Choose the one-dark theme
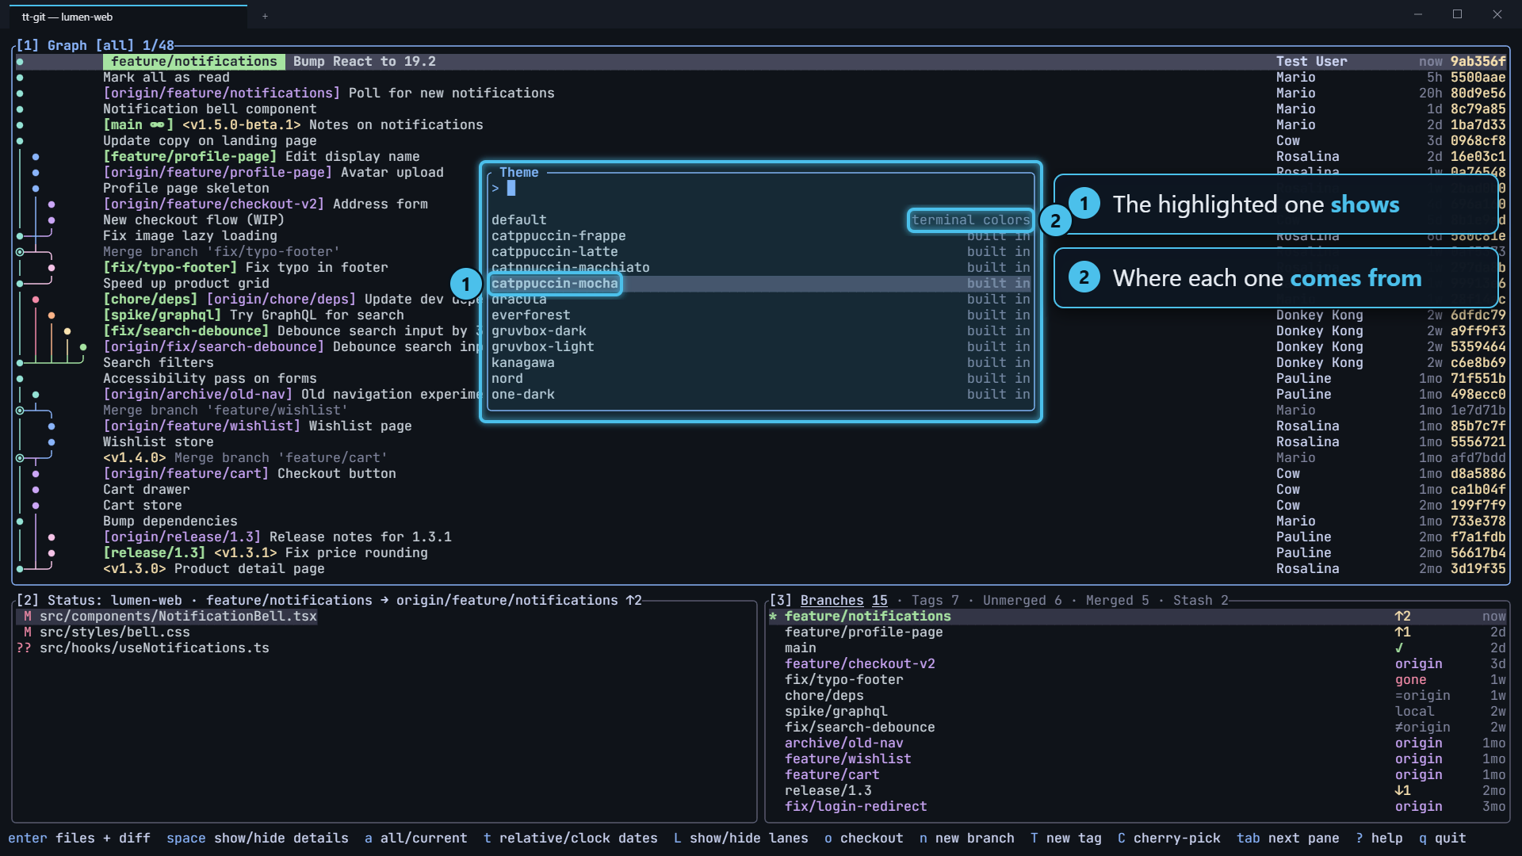1522x856 pixels. click(761, 394)
